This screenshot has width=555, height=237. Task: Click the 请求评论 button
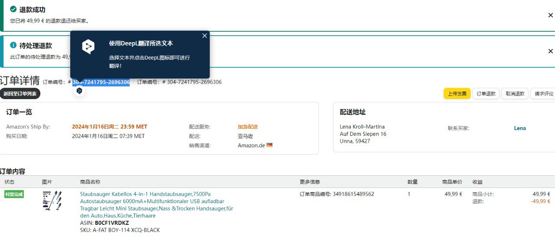543,94
